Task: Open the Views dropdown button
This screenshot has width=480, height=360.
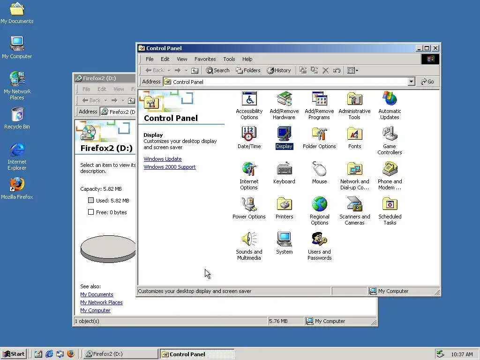Action: coord(352,70)
